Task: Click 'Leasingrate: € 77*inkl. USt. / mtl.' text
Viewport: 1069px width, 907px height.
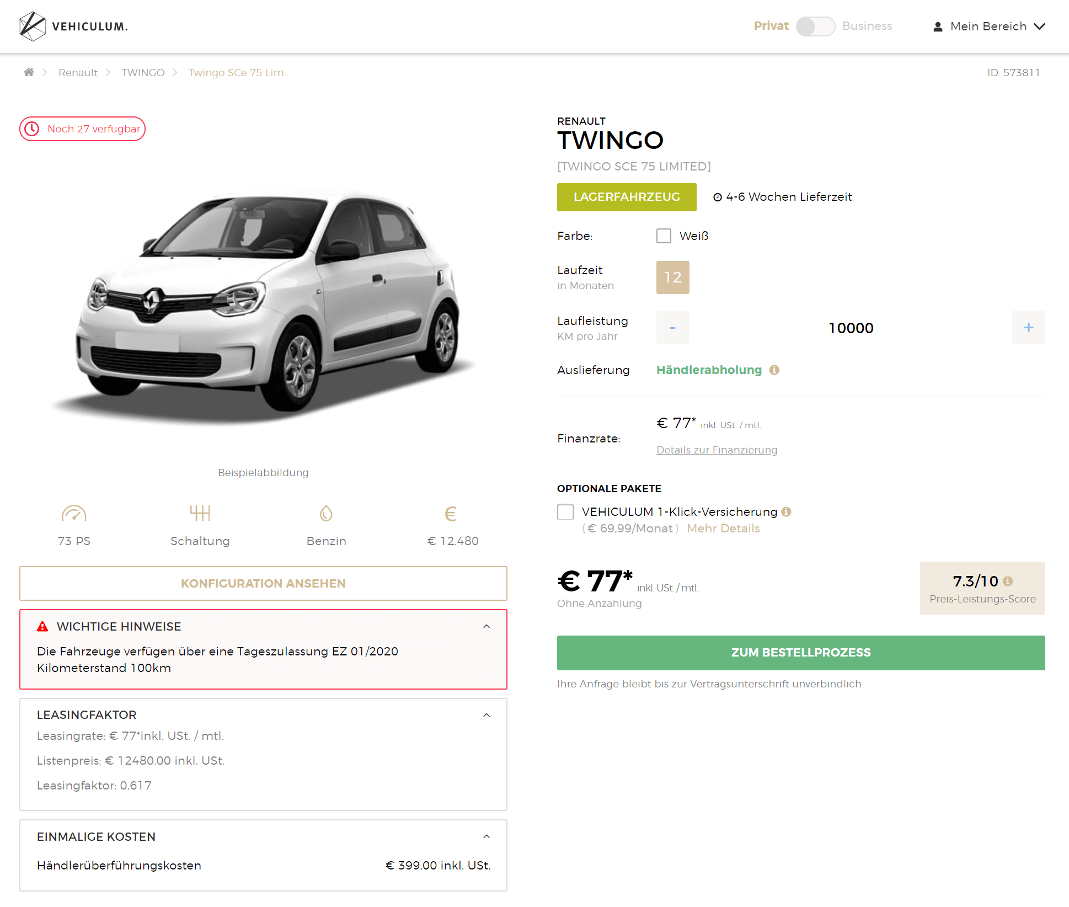Action: pyautogui.click(x=130, y=735)
